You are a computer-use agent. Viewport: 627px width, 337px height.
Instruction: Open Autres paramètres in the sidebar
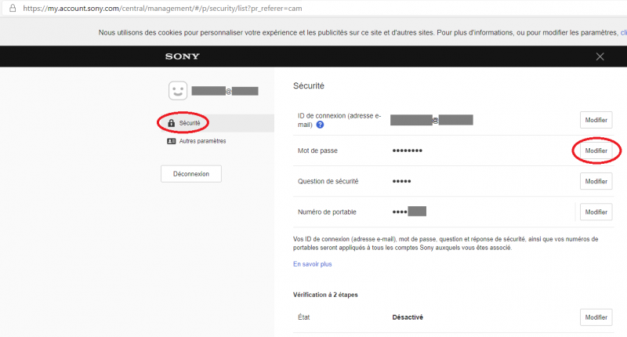point(202,142)
